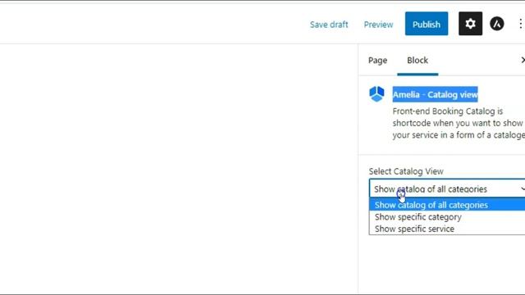Choose Show specific service option
Viewport: 525px width, 295px height.
coord(447,229)
